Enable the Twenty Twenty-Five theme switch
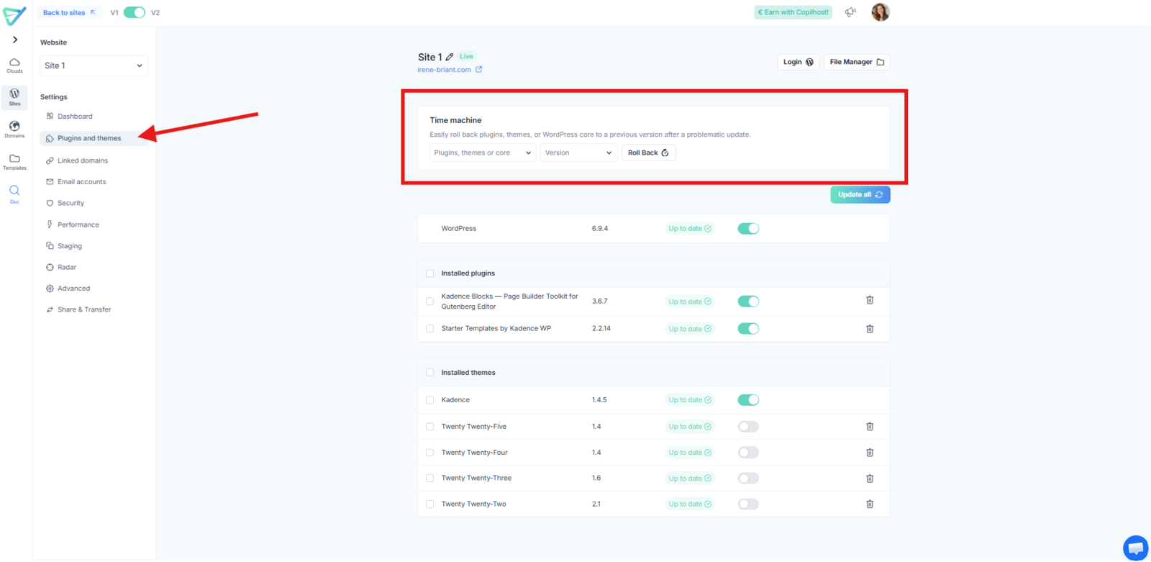Viewport: 1151px width, 562px height. (x=748, y=427)
